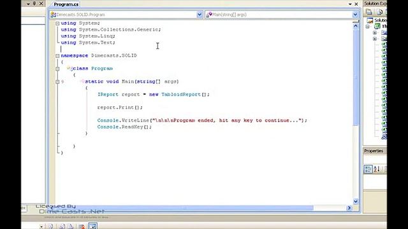Collapse the namespace Dimecasts.SOLID block
Viewport: 408px width, 229px height.
point(57,56)
